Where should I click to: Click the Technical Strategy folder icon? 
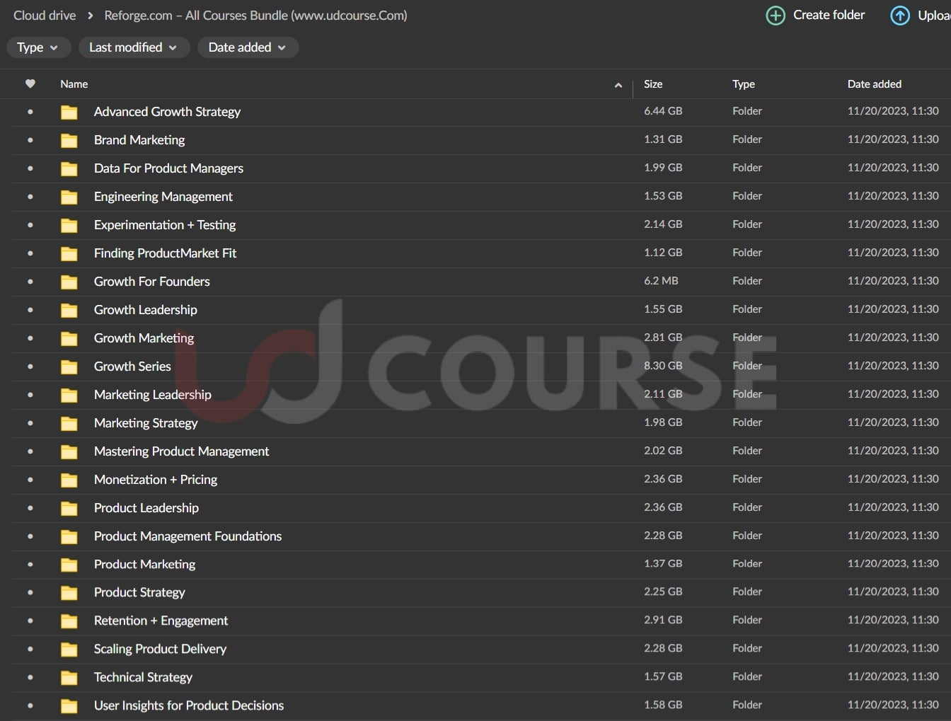point(69,678)
